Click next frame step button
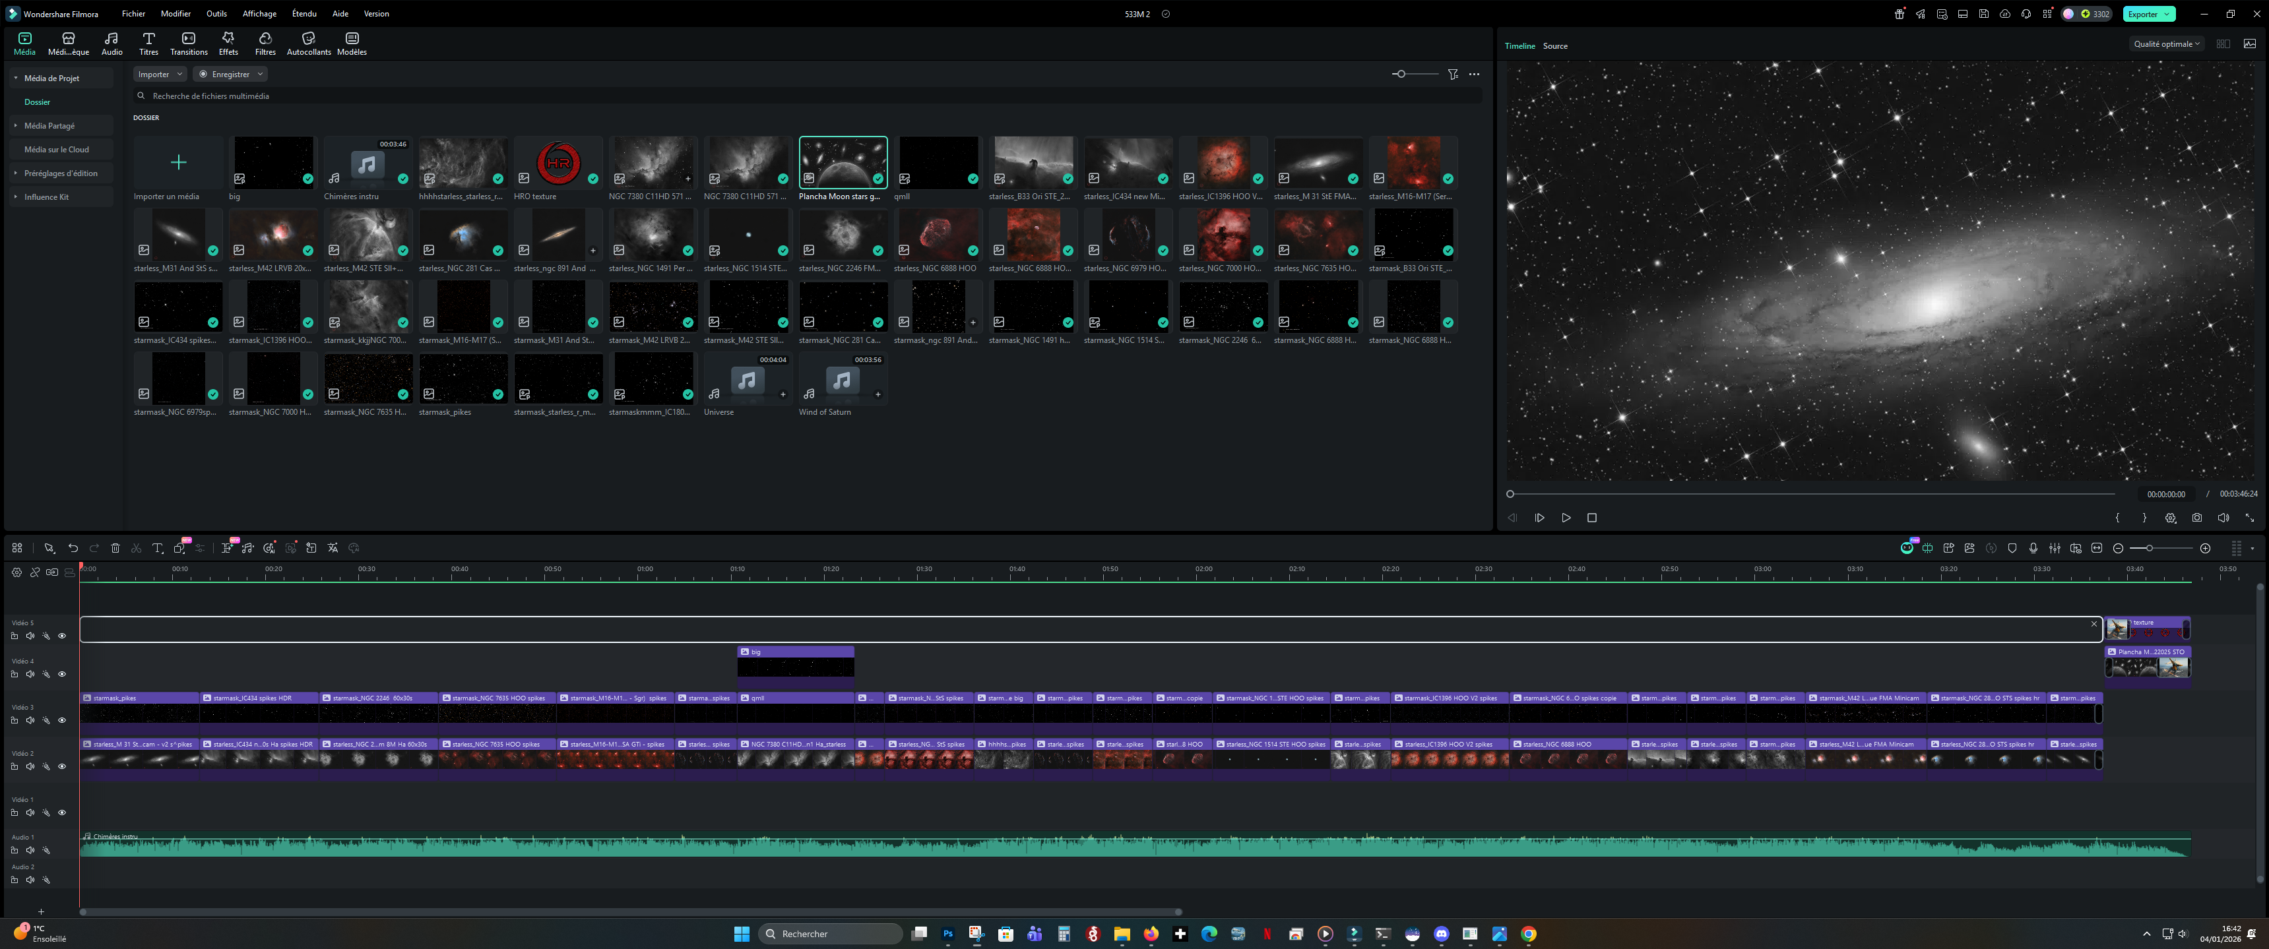 click(1540, 518)
